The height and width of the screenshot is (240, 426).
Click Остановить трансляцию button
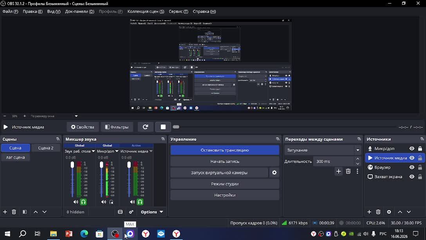[x=225, y=150]
